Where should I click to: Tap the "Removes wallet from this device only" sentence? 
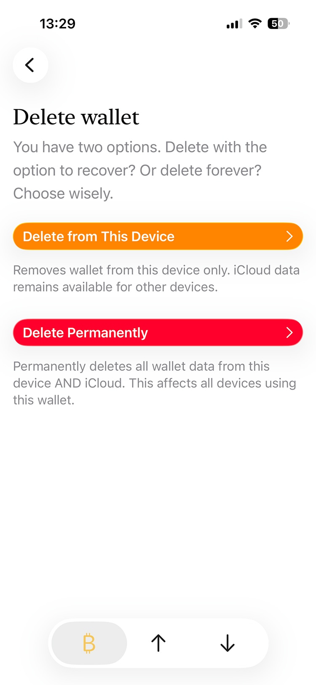pyautogui.click(x=121, y=270)
